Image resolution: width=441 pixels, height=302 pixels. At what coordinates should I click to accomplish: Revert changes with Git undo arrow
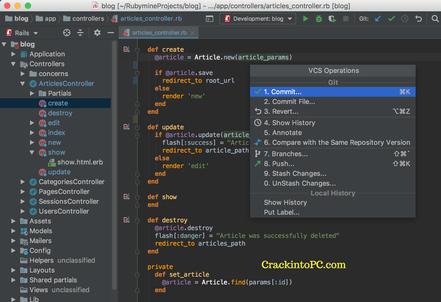click(418, 19)
